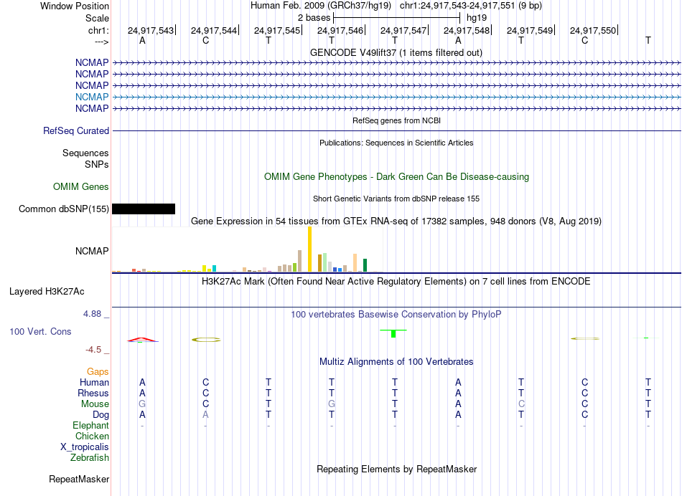
Task: Click the -4.5 PhyloP lower scale value
Action: coord(93,350)
